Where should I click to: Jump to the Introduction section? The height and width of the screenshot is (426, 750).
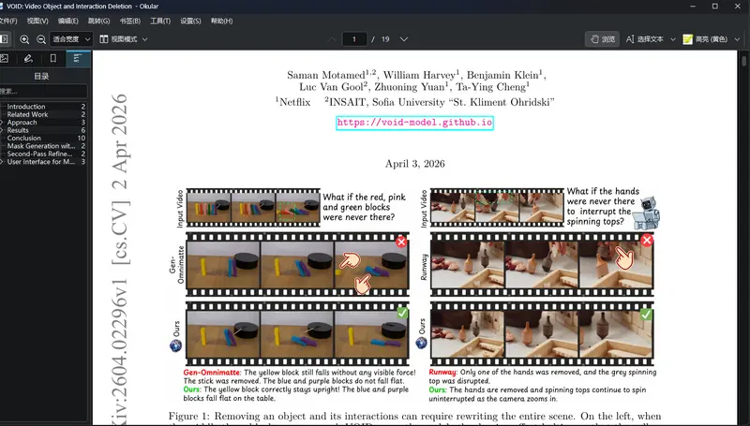(x=26, y=107)
